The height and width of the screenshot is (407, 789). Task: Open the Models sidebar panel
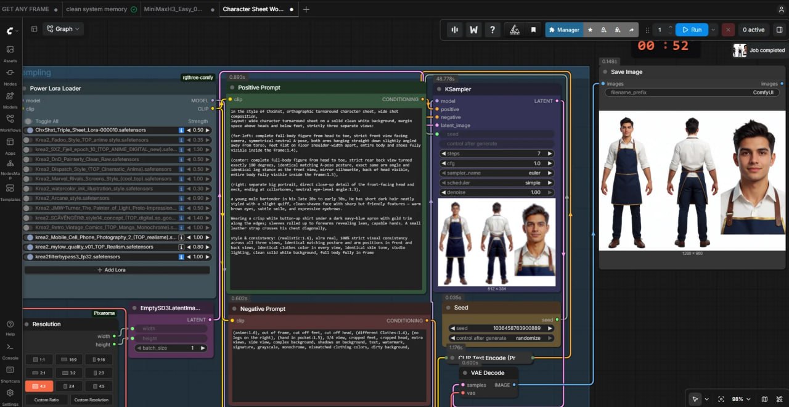click(x=10, y=99)
